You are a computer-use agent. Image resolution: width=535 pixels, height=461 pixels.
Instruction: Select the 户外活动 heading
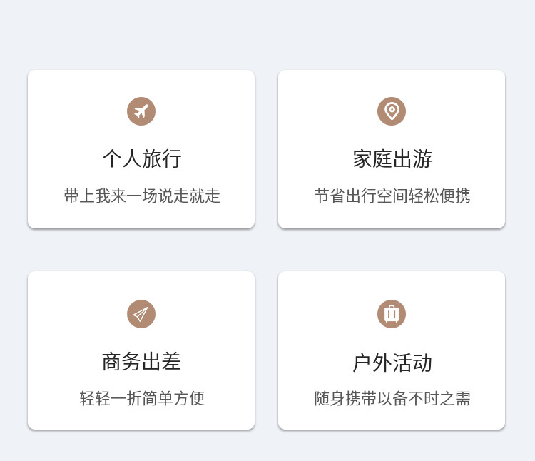click(x=392, y=363)
